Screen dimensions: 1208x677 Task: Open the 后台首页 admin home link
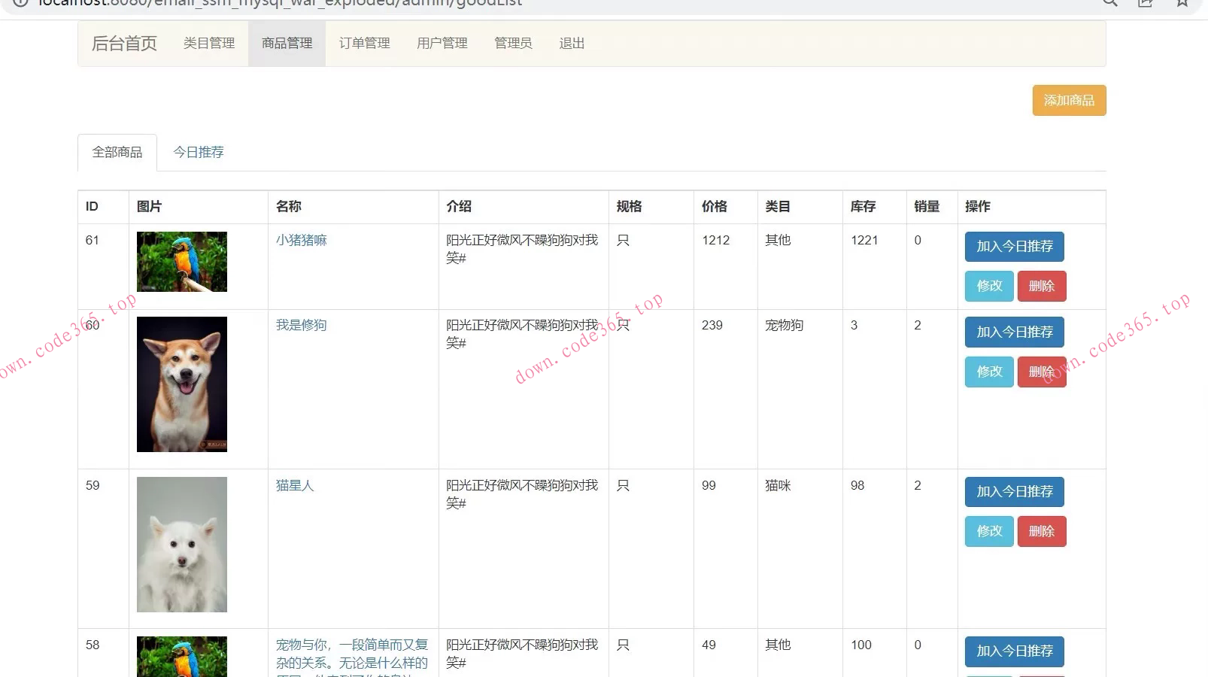click(x=124, y=44)
